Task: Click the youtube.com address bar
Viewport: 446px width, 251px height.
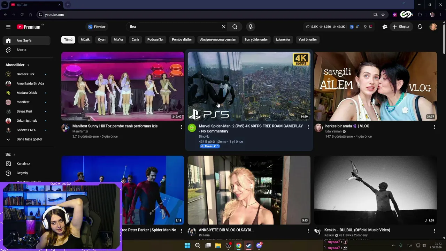Action: tap(206, 15)
